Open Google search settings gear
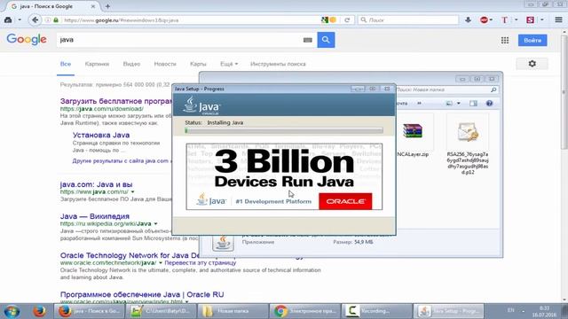Screen dimensions: 568x319 532,64
